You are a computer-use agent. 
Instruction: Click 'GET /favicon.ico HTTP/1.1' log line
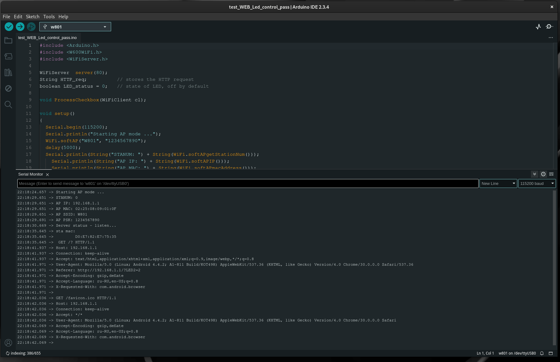click(x=86, y=298)
